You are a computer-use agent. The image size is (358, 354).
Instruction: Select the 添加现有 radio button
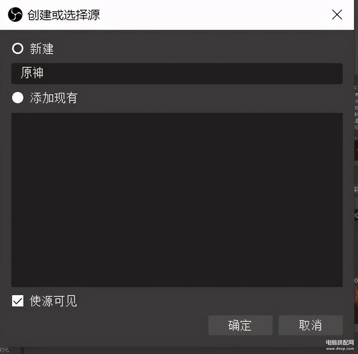[18, 98]
